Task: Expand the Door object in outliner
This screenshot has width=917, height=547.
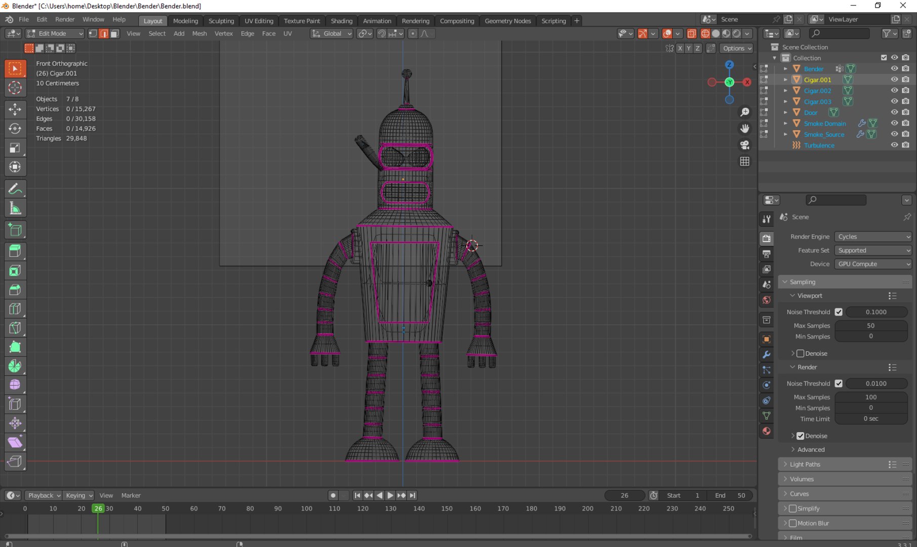Action: tap(785, 112)
